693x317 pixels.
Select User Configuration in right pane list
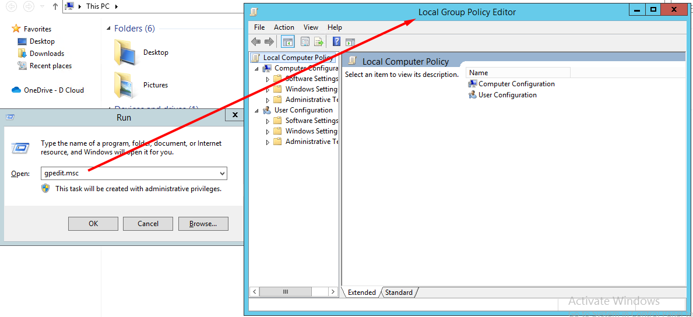[507, 95]
